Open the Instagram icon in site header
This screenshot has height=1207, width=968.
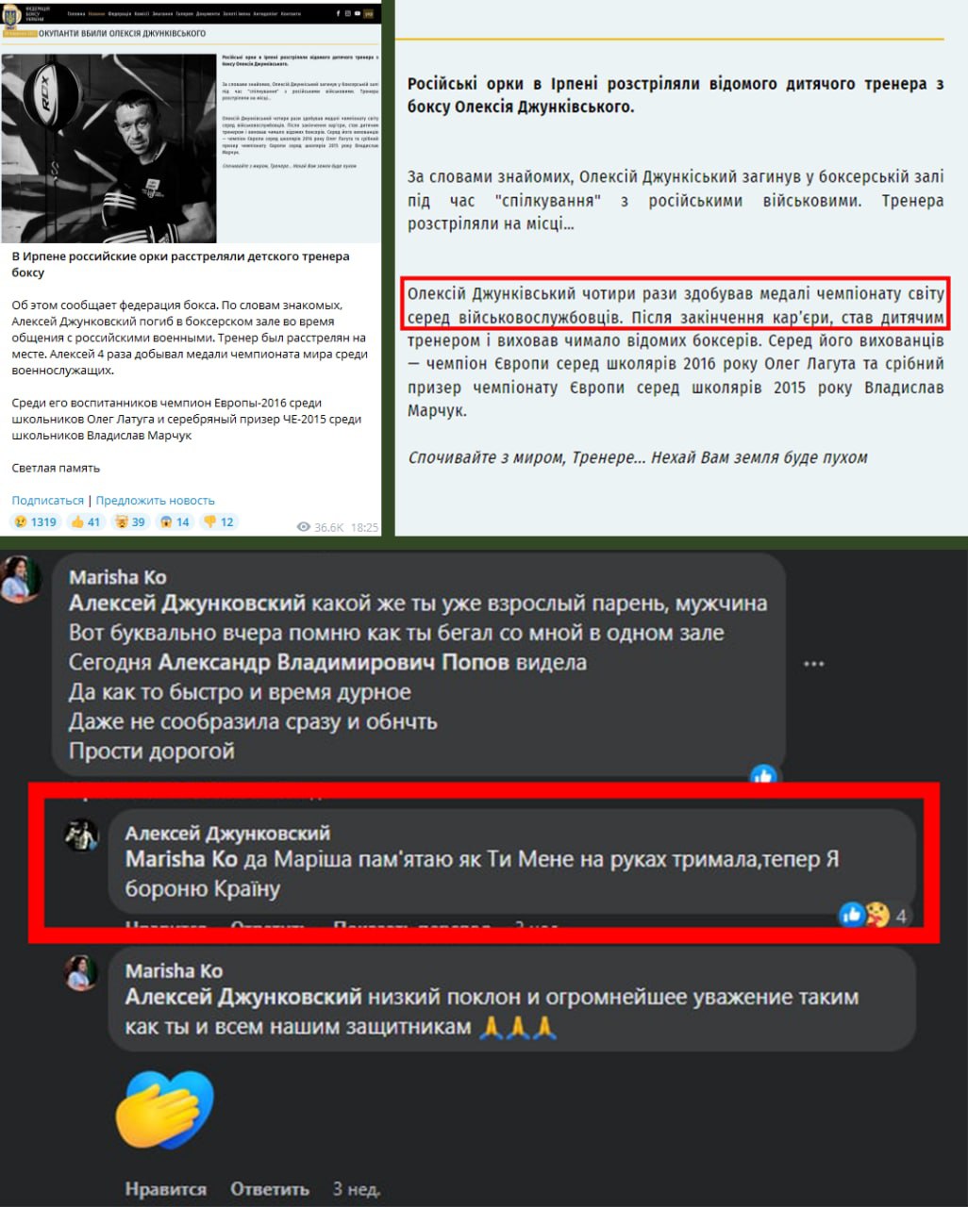tap(348, 13)
